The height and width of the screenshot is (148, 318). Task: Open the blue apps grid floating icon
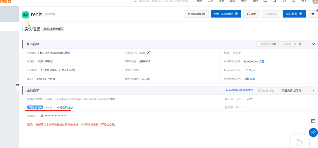tap(313, 132)
